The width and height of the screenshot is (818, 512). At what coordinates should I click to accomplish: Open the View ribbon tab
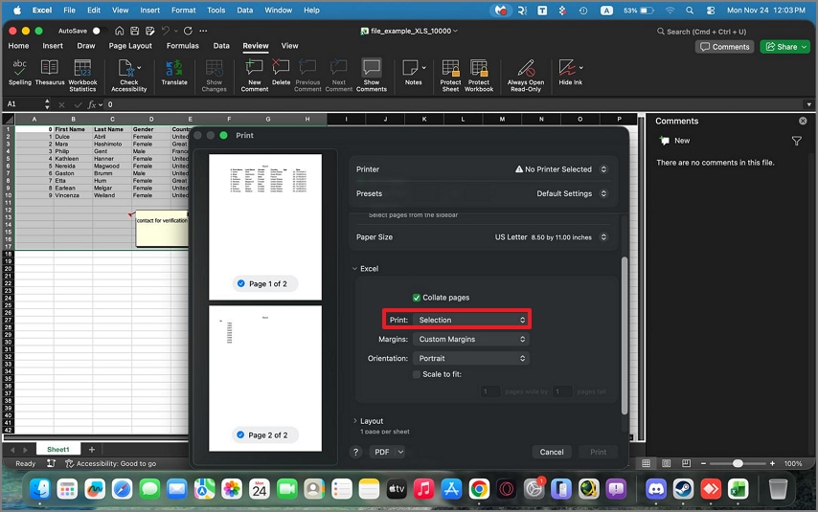(x=290, y=46)
